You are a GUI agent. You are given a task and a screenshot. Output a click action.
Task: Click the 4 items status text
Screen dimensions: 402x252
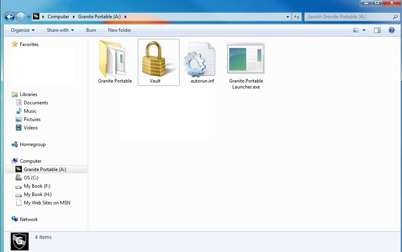pyautogui.click(x=43, y=237)
